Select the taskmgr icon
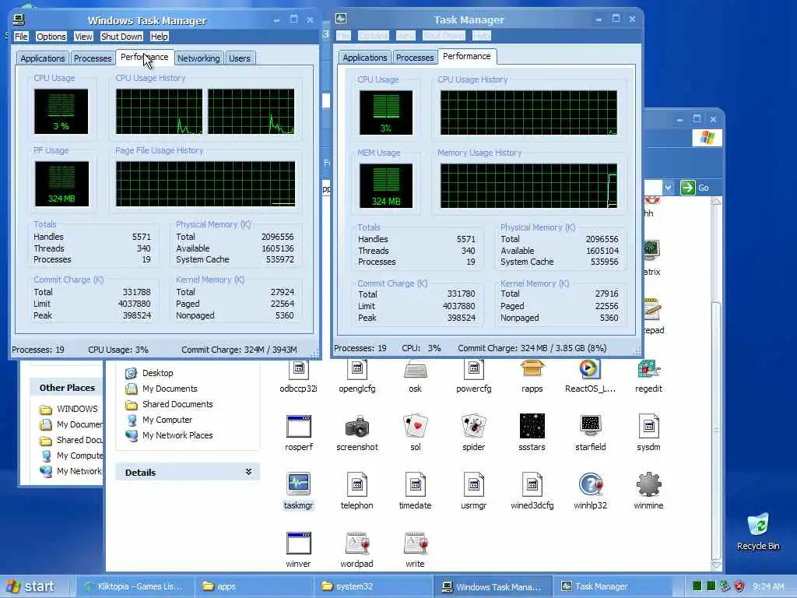Viewport: 797px width, 598px height. (298, 484)
